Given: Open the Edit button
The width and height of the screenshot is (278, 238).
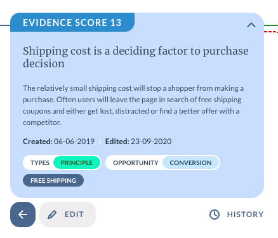Looking at the screenshot, I should 67,215.
